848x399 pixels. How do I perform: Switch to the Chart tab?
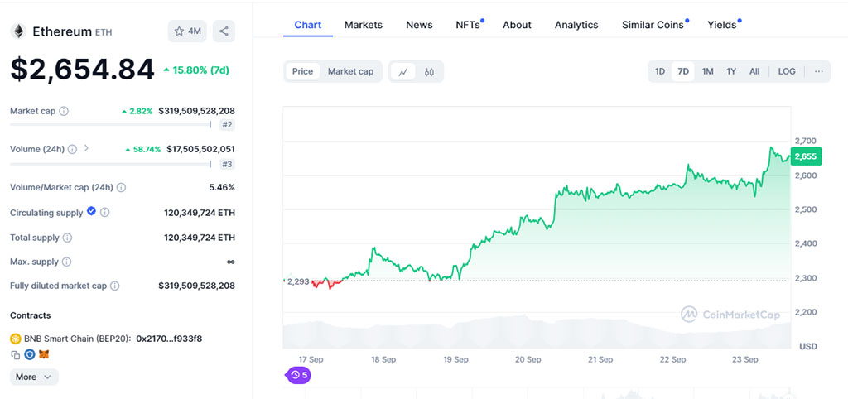pos(308,25)
